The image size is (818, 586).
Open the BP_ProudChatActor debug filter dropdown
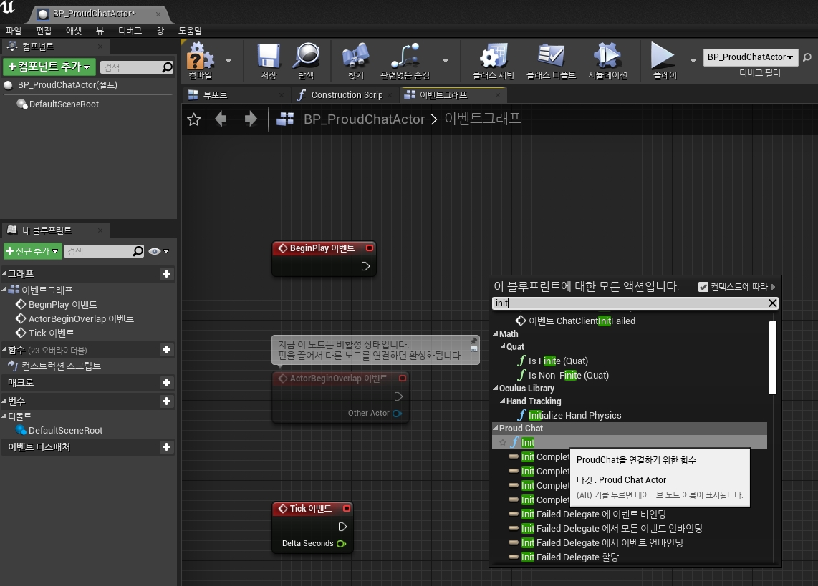(751, 57)
